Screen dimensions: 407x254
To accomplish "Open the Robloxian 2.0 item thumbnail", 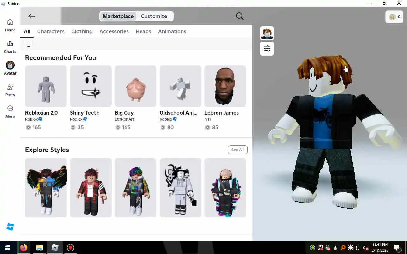I will (x=46, y=86).
